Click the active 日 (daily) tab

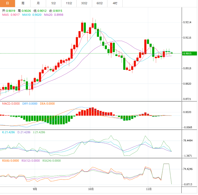[x=7, y=3]
